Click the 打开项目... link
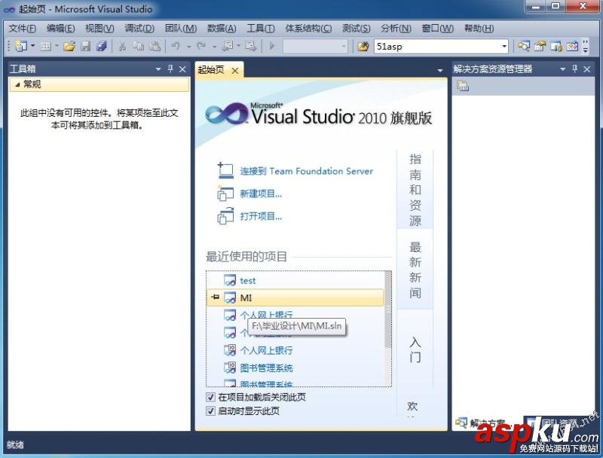Viewport: 603px width, 458px height. pos(261,216)
